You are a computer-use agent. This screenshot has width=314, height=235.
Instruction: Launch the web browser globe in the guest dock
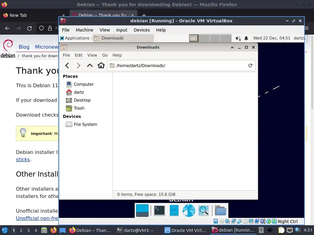(189, 210)
